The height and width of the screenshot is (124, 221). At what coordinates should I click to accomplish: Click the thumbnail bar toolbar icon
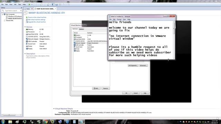(x=57, y=4)
